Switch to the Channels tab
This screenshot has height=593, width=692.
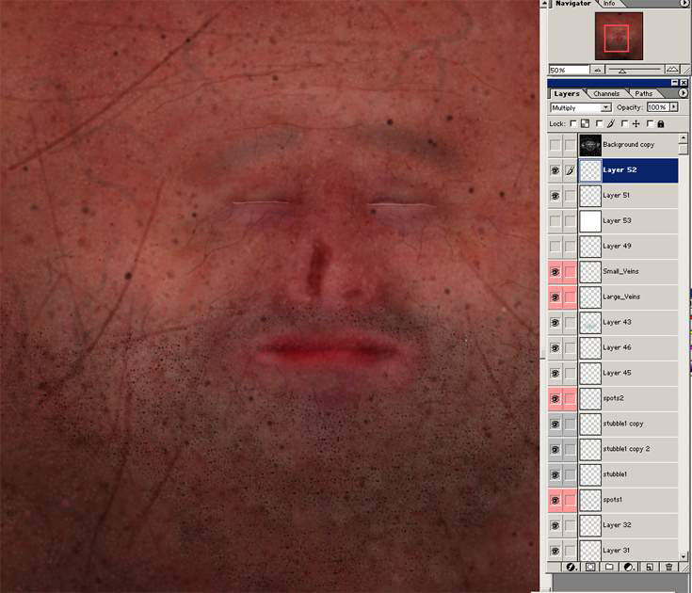(605, 94)
